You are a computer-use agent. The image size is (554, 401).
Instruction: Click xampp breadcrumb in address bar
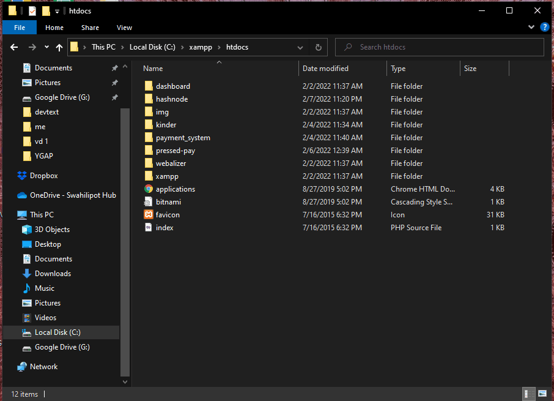[201, 47]
